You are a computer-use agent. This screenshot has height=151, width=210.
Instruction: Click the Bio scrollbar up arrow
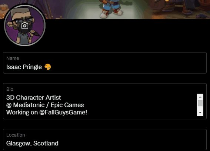[200, 97]
